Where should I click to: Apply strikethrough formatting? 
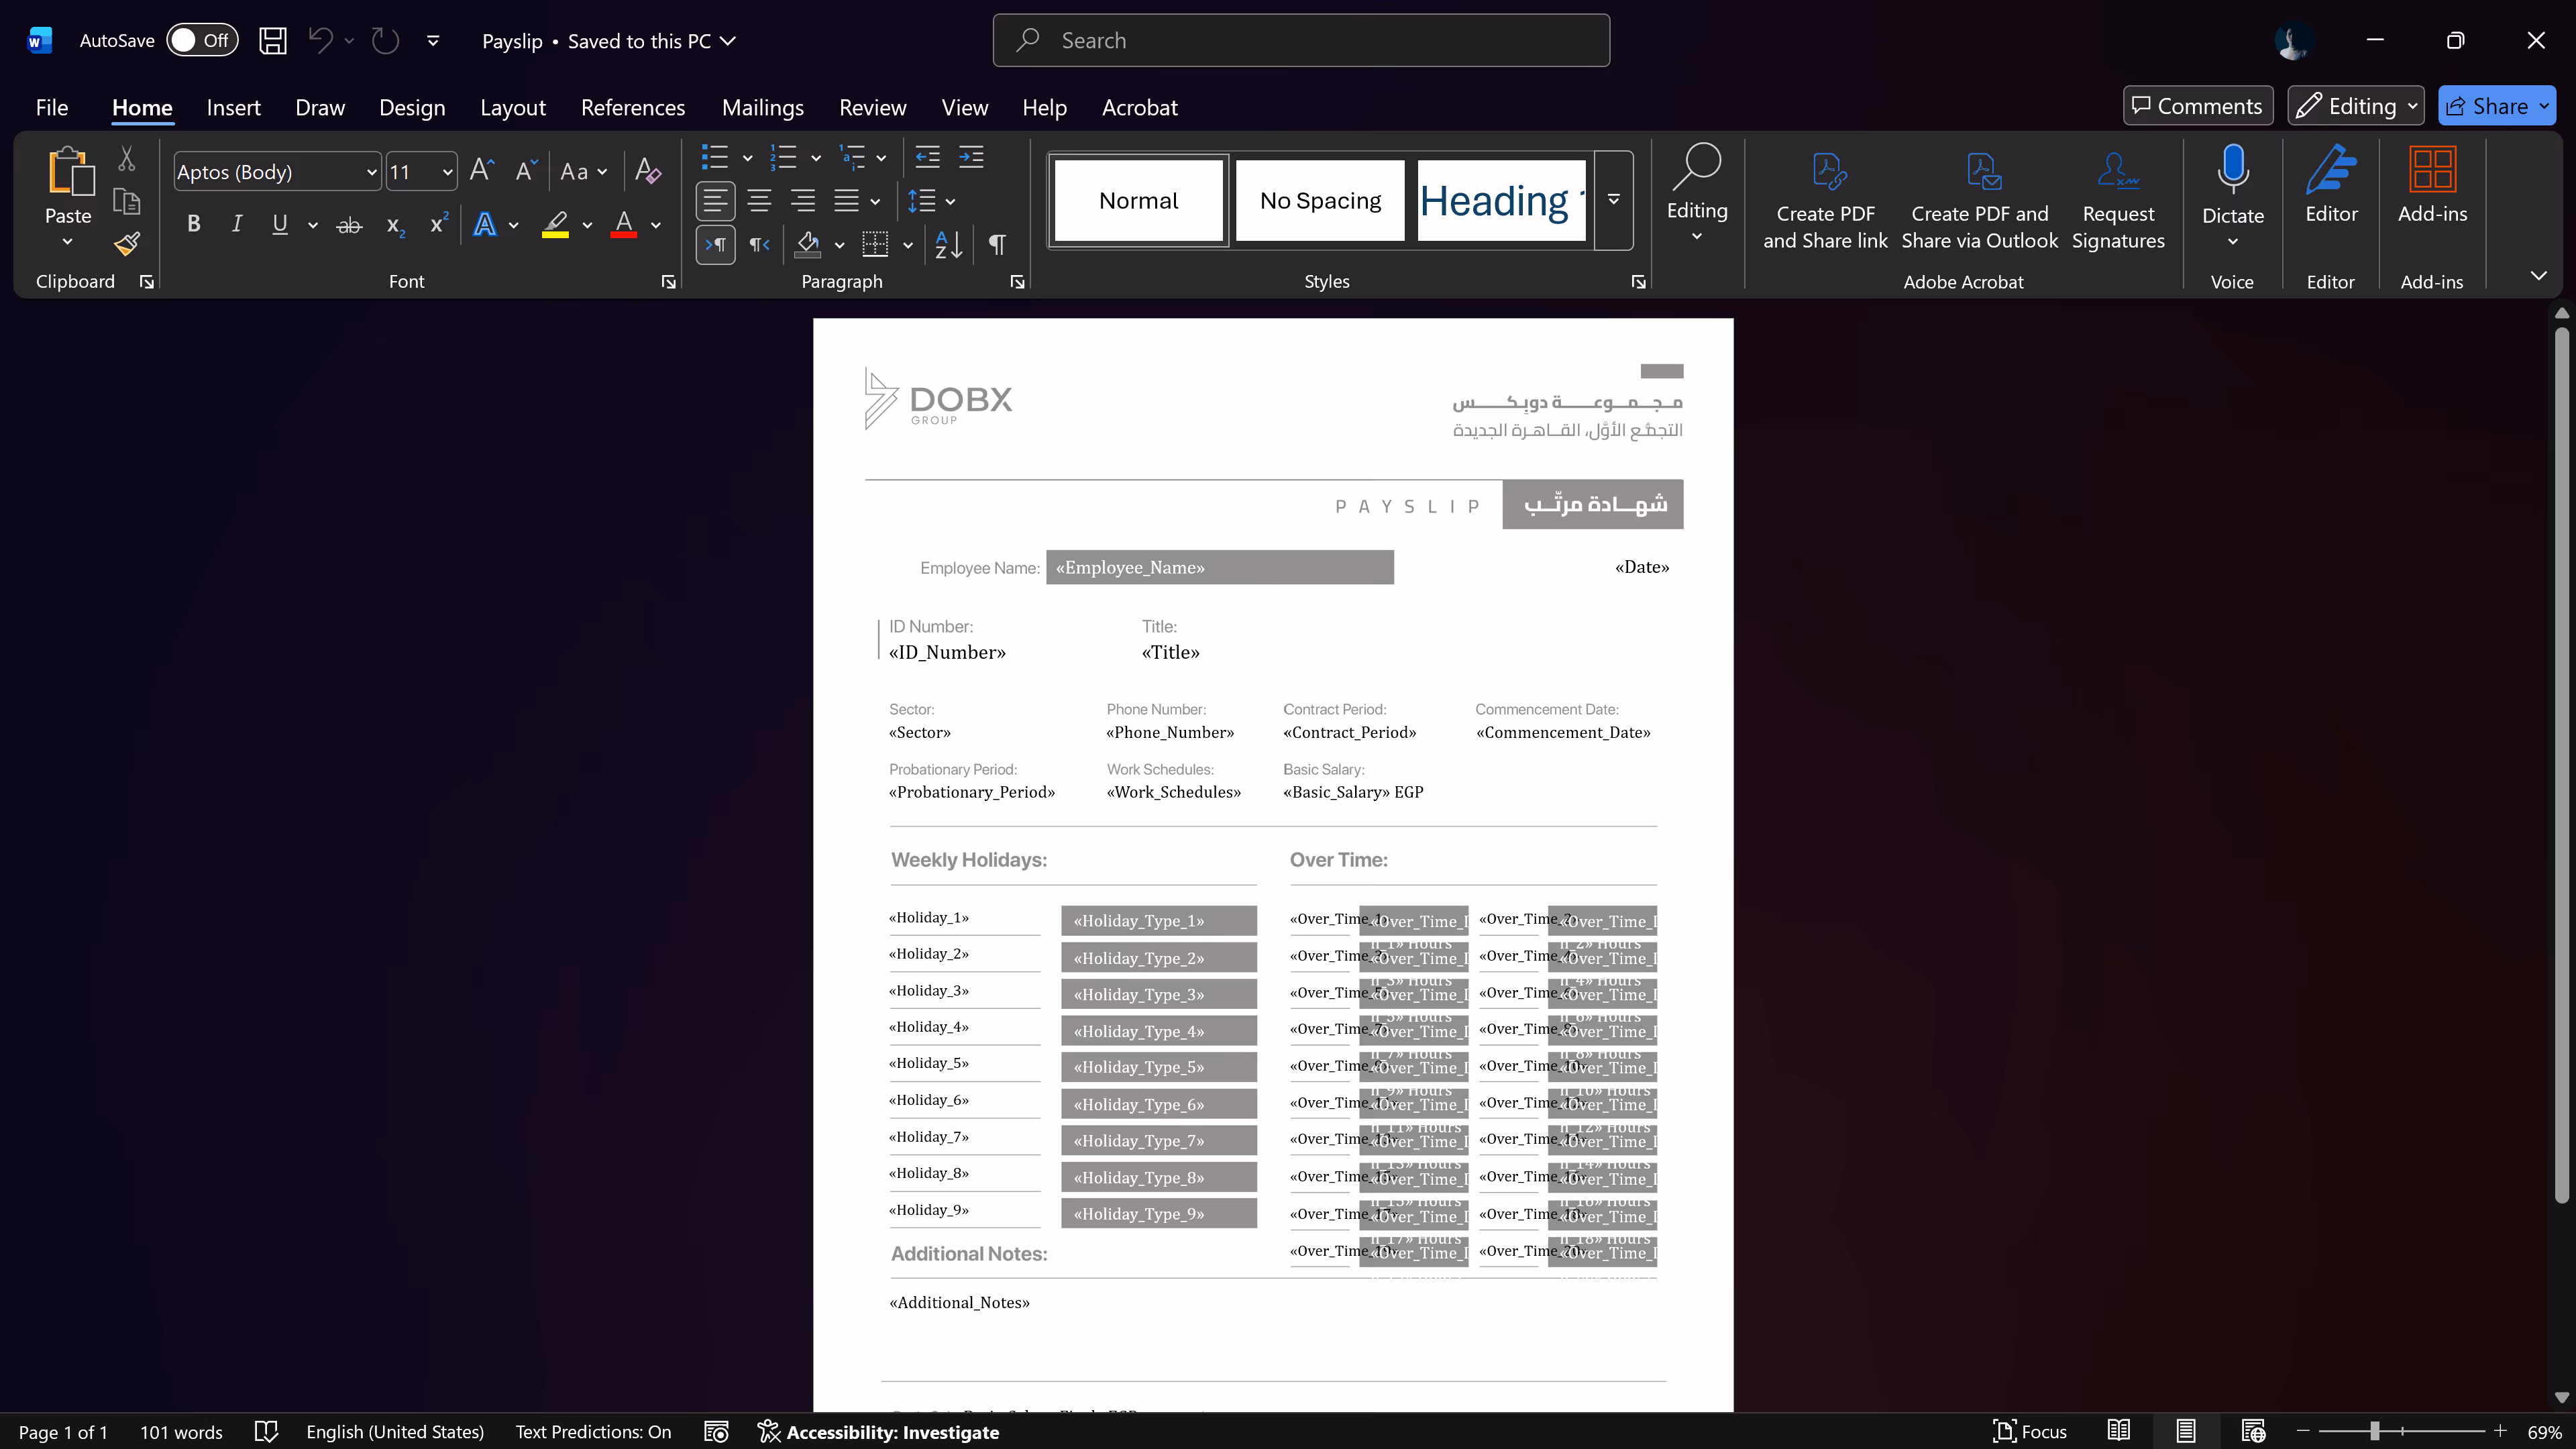pyautogui.click(x=348, y=225)
